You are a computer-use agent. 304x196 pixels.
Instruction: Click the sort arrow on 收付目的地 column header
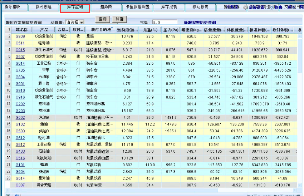click(x=112, y=28)
